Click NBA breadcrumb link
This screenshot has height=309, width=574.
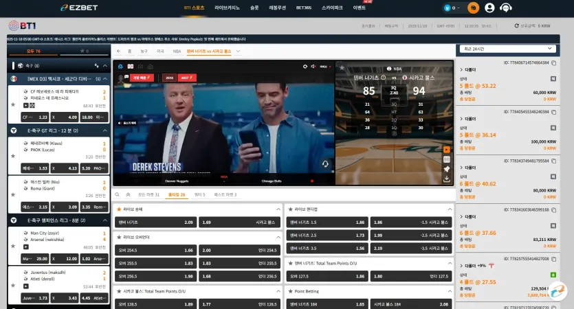177,51
